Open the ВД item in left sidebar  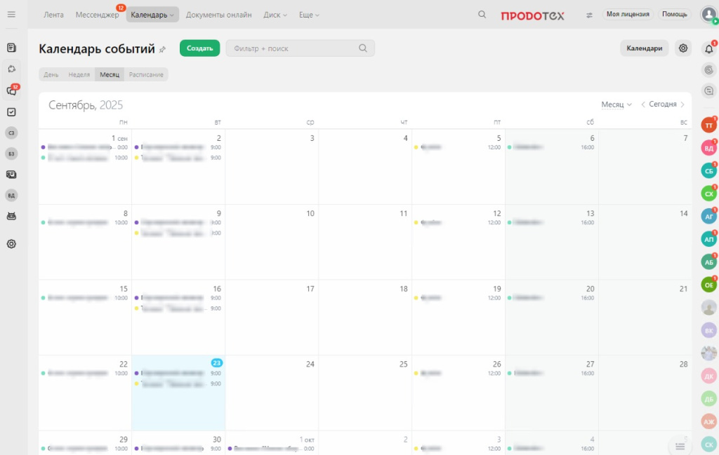pos(11,196)
